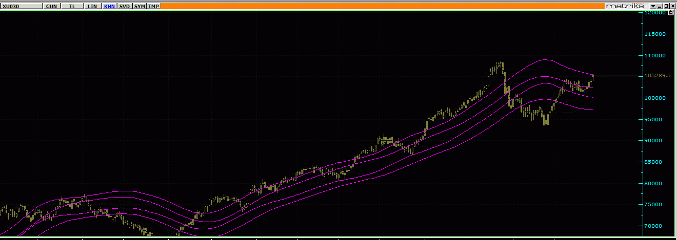The height and width of the screenshot is (240, 677).
Task: Click the XU030 symbol field
Action: point(22,6)
